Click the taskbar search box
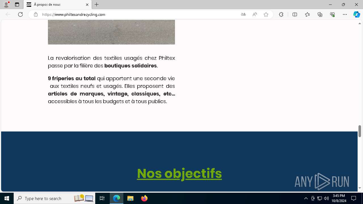This screenshot has width=363, height=204. [54, 198]
